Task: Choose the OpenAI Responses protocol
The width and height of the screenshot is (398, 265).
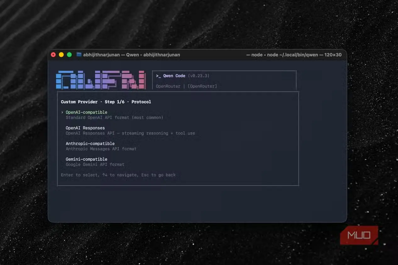Action: [x=85, y=128]
